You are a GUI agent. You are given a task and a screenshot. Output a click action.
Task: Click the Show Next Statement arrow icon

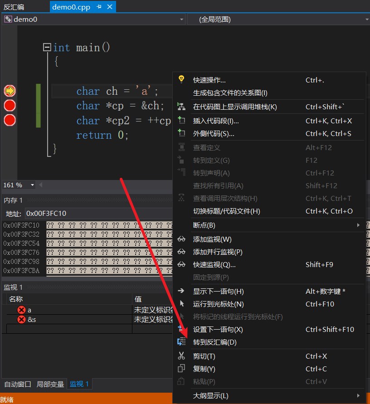click(x=181, y=291)
